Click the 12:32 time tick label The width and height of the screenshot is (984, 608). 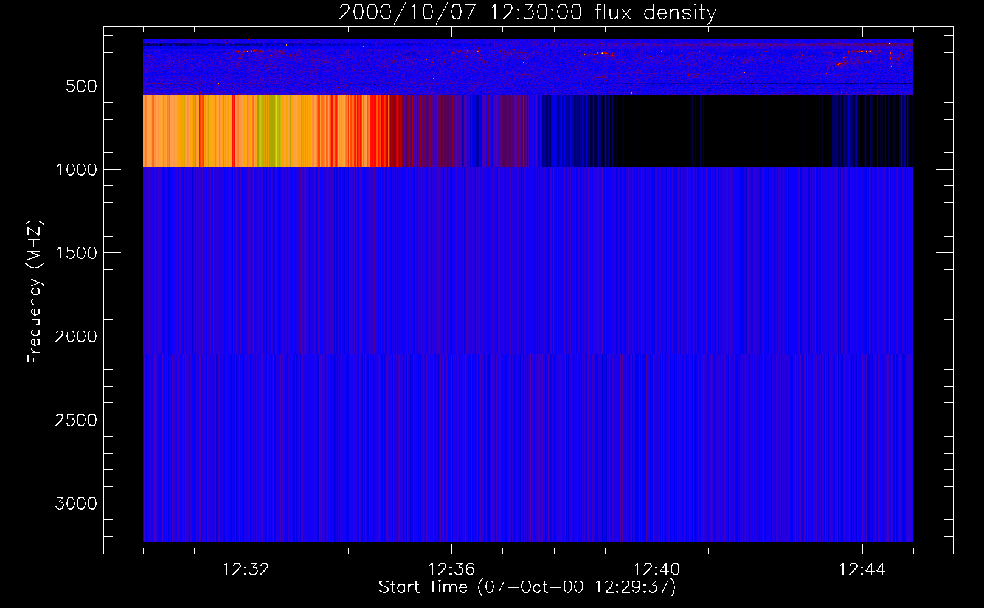[x=246, y=570]
